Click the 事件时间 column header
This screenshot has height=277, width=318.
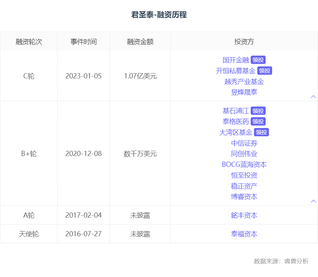pos(83,42)
